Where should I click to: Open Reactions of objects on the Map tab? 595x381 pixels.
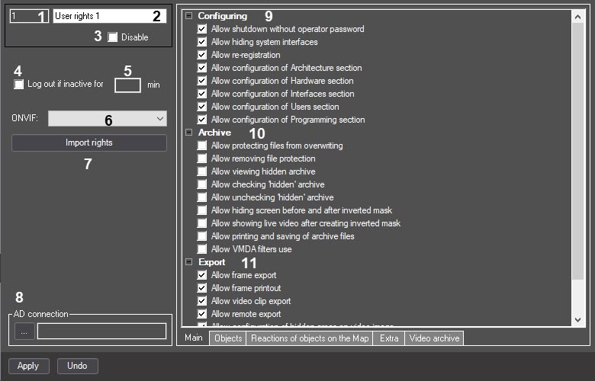point(310,338)
